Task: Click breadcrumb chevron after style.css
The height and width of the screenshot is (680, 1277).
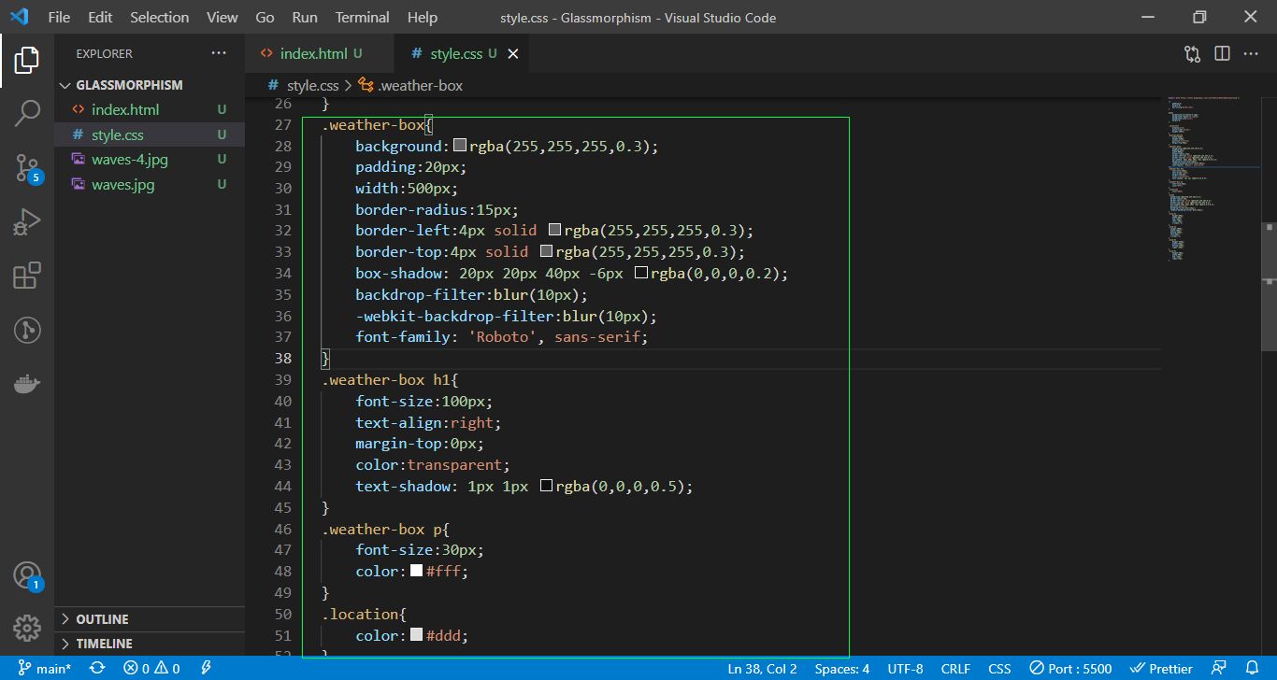Action: click(x=349, y=86)
